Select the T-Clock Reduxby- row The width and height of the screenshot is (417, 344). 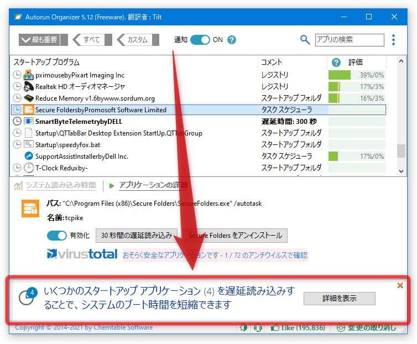[198, 168]
